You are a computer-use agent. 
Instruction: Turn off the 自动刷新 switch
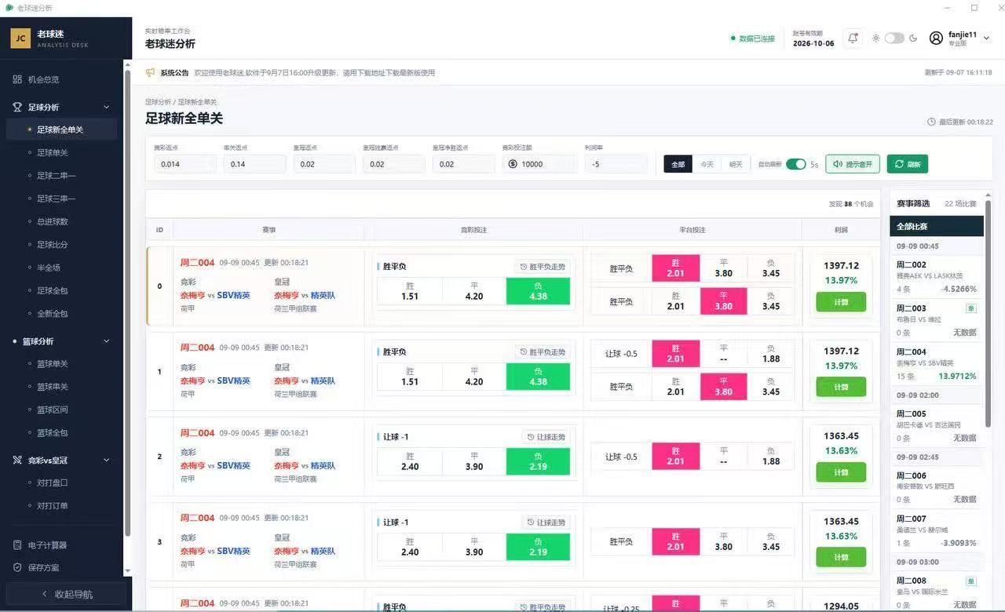point(795,164)
